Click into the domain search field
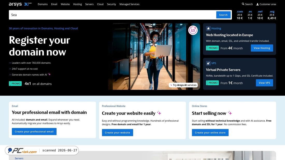This screenshot has height=160, width=285. (112, 15)
